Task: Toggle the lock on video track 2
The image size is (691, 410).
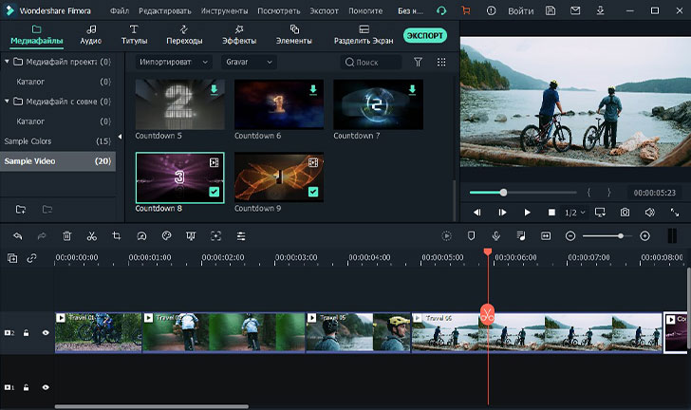Action: pos(27,333)
